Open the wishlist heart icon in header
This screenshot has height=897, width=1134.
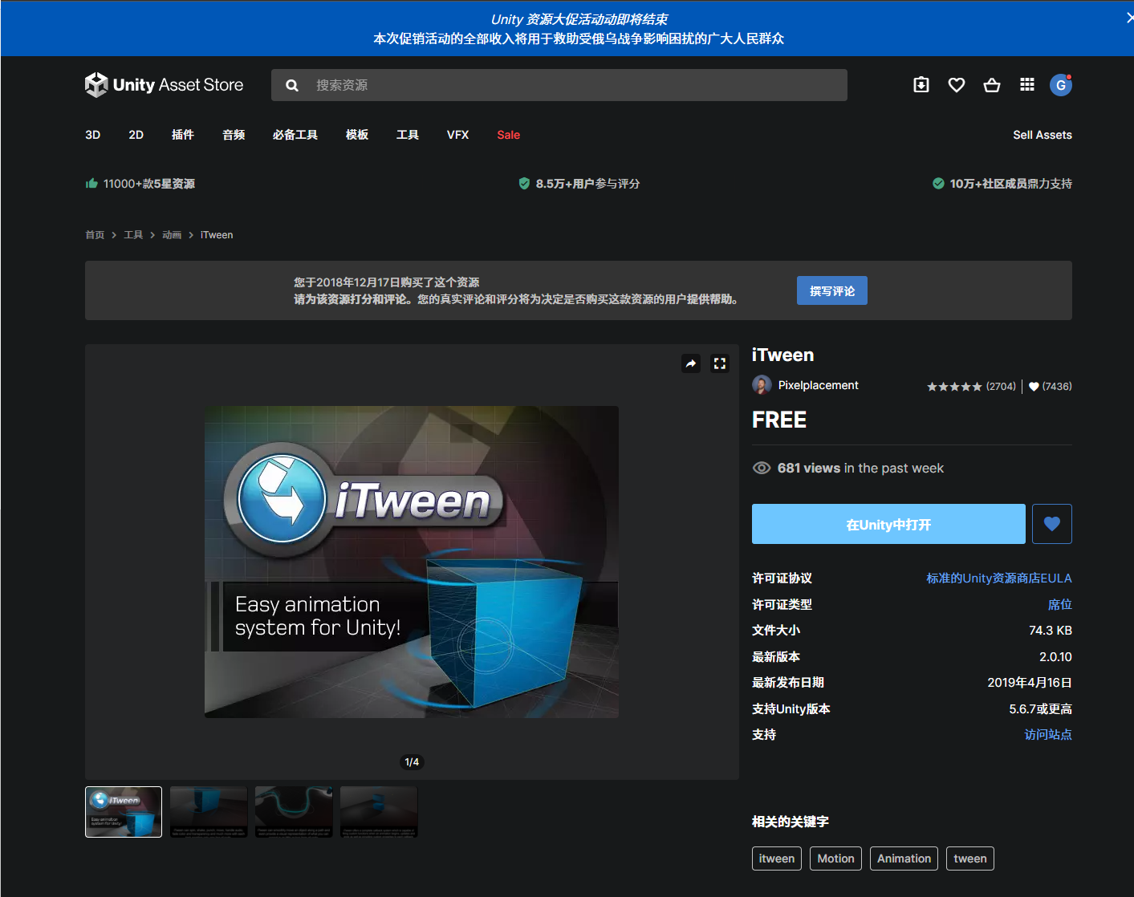click(x=956, y=84)
